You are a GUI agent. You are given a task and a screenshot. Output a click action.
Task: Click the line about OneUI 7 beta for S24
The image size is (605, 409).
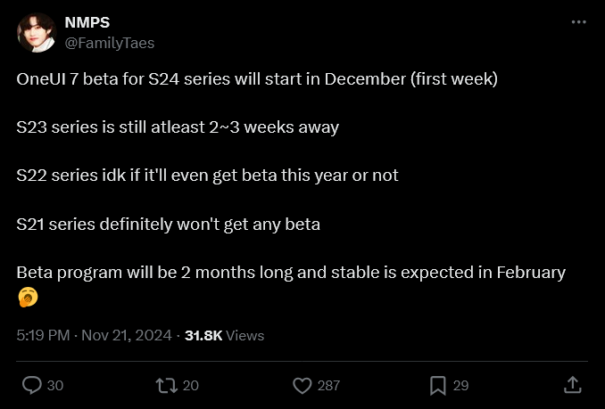[x=257, y=78]
